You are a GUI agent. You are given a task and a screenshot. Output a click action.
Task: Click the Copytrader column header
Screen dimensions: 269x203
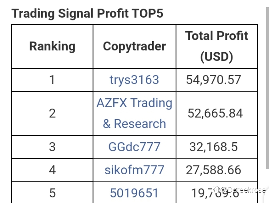point(134,46)
